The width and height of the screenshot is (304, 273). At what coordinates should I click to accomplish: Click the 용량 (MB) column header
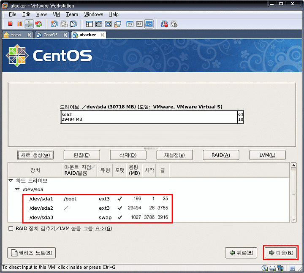134,170
